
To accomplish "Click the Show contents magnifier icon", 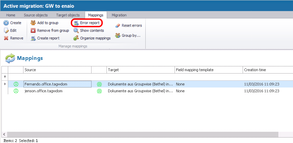I will point(76,31).
